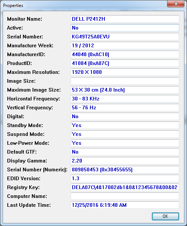Select the Standby Mode field showing Yes
Viewport: 187px width, 226px height.
(x=125, y=125)
